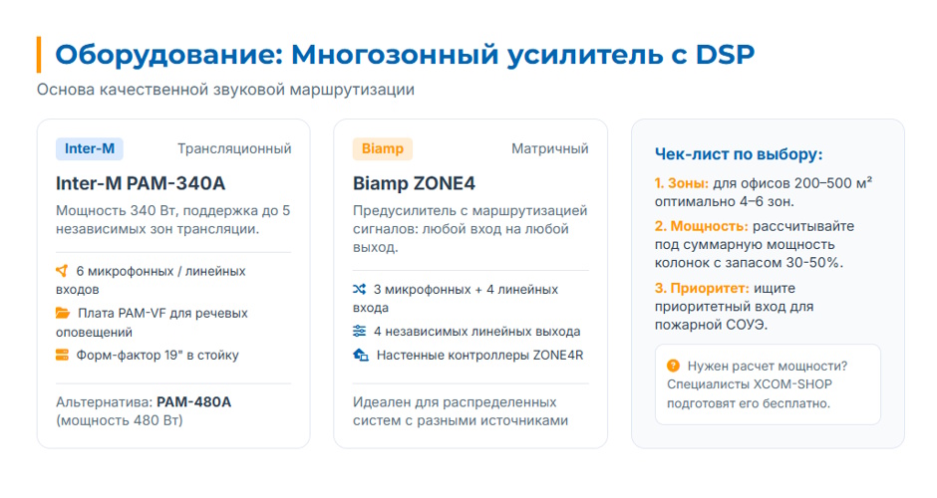Click the heading Оборудование: Многозонный усилитель с DSP
The width and height of the screenshot is (937, 498).
tap(405, 55)
